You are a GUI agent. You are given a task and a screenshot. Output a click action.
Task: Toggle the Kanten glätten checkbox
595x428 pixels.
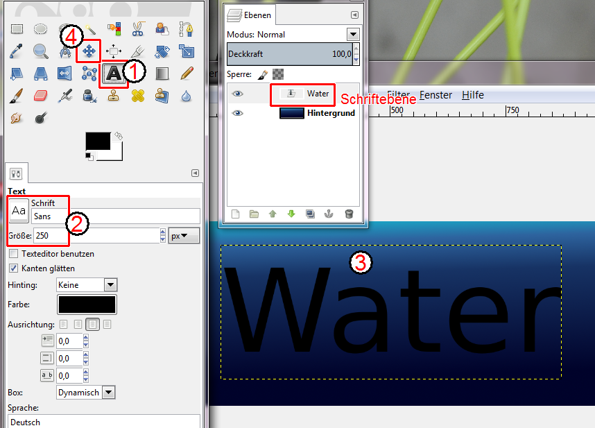(14, 268)
